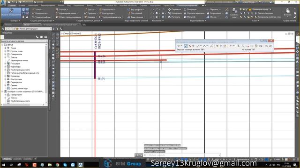
Task: Open the Слои panel expander
Action: [x=255, y=21]
